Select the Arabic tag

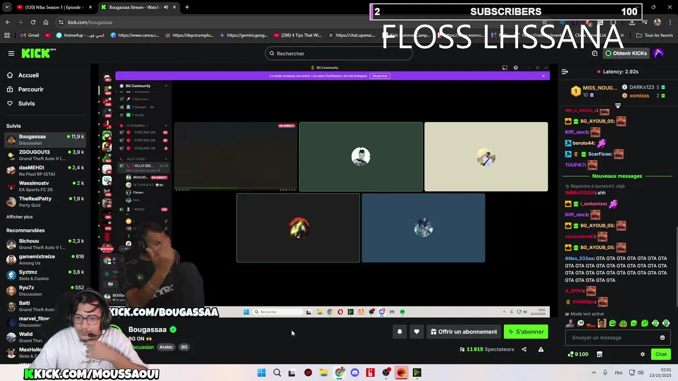click(x=166, y=347)
